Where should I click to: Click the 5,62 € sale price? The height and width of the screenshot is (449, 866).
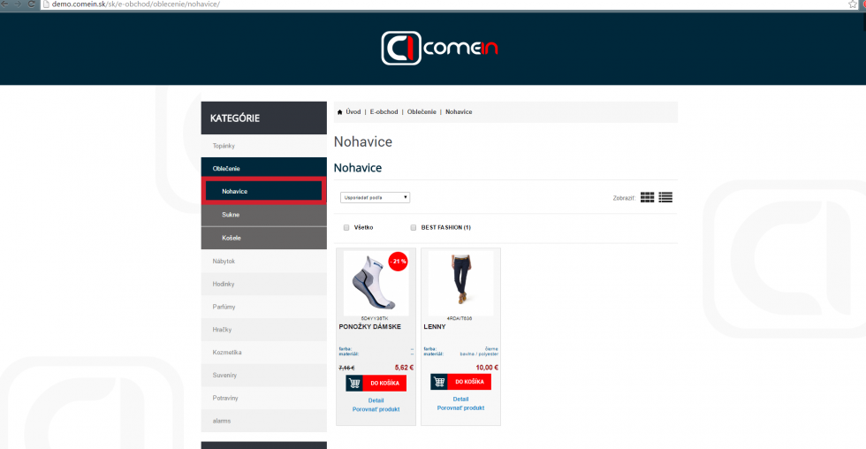pos(404,368)
